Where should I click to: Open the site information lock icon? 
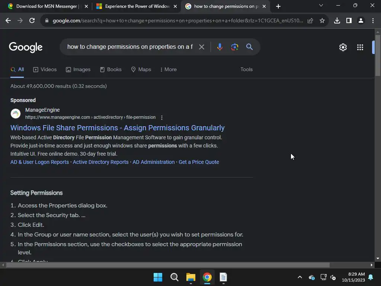click(47, 21)
